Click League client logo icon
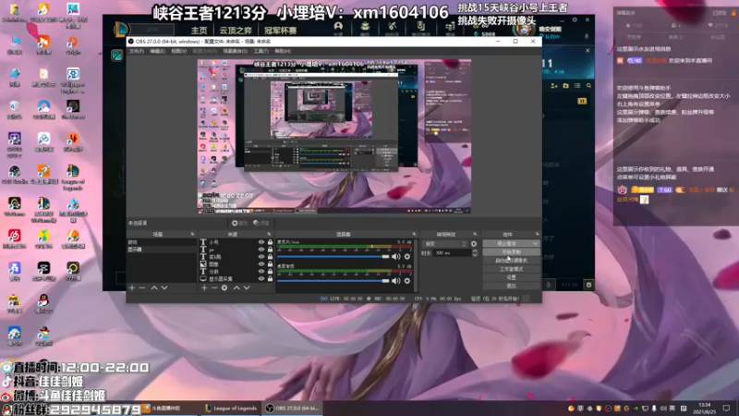The width and height of the screenshot is (739, 416). coord(120,30)
